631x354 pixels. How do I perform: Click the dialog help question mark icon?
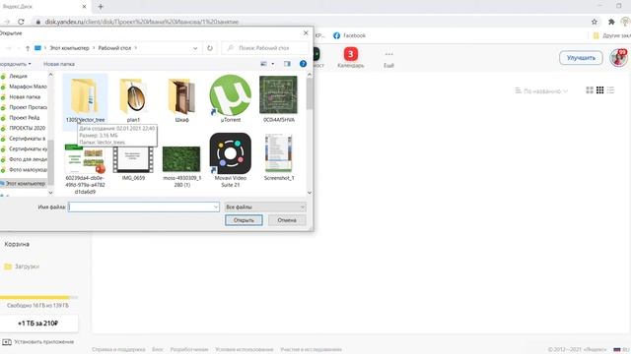tap(303, 64)
